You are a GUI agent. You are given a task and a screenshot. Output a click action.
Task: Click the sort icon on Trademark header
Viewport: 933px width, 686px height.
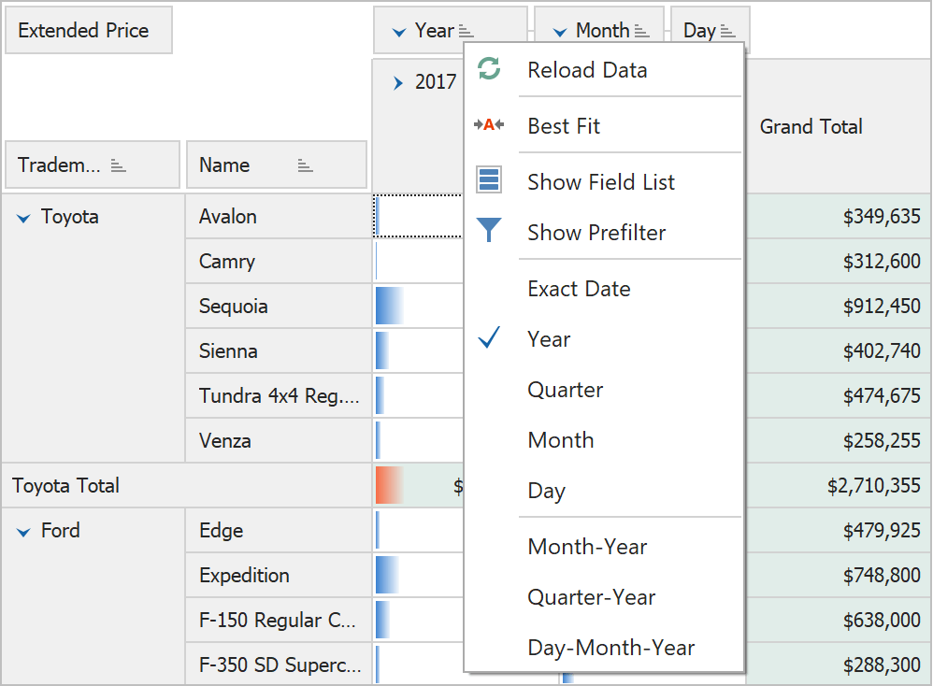[118, 165]
